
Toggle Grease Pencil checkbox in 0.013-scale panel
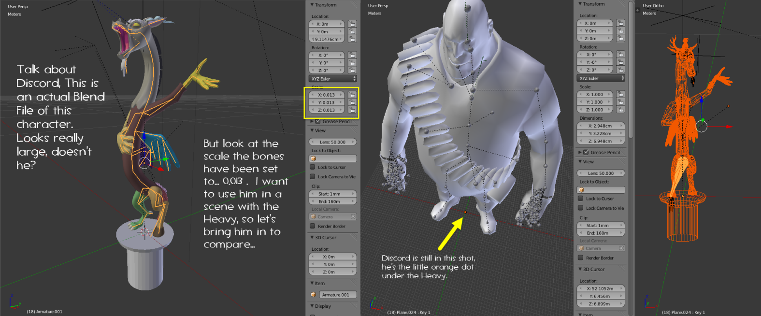tap(318, 121)
